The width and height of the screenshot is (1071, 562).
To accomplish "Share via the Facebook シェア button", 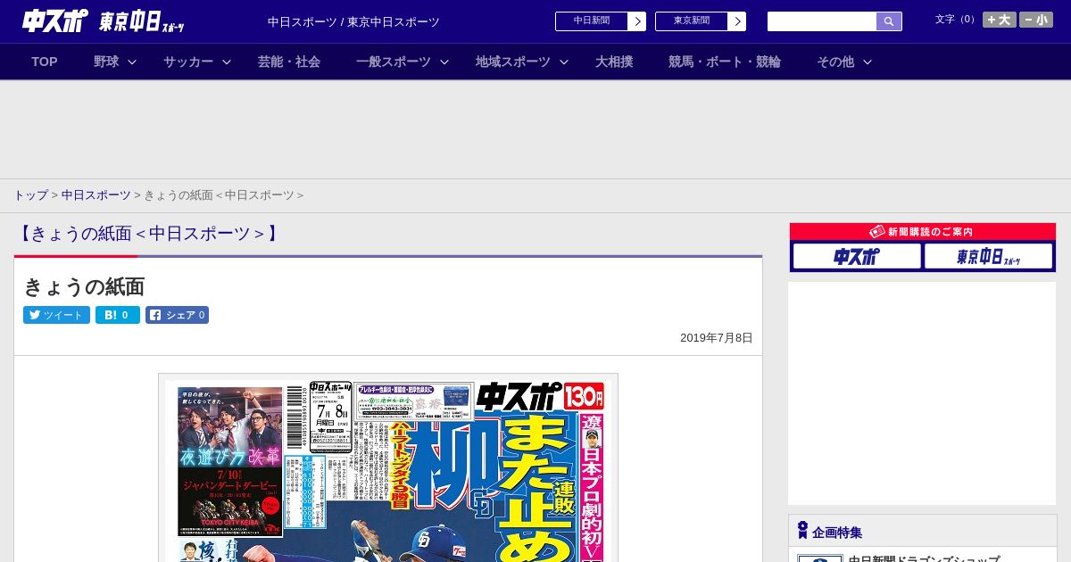I will tap(178, 315).
